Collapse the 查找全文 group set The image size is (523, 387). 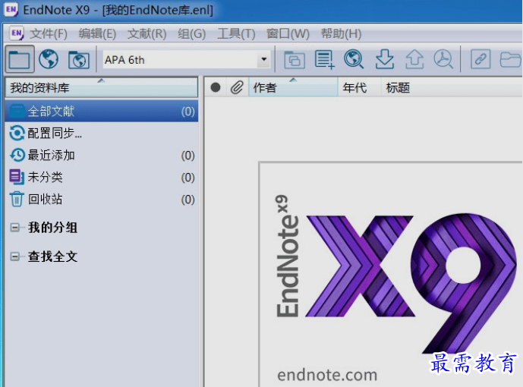14,256
